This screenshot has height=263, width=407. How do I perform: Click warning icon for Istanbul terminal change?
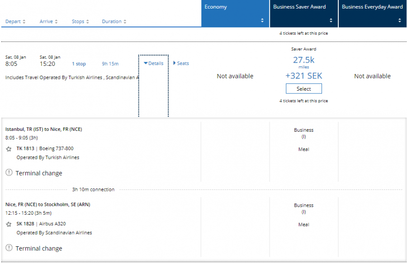coord(9,173)
